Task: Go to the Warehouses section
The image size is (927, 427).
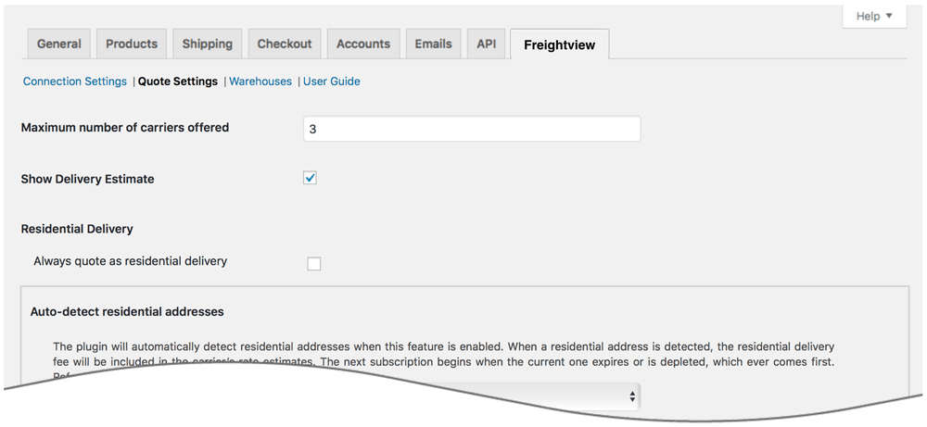Action: [260, 82]
